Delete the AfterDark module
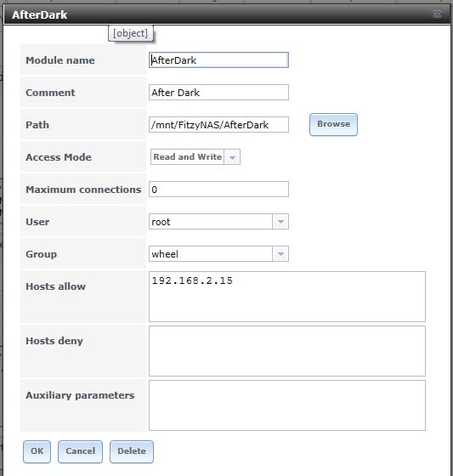Viewport: 453px width, 476px height. 132,451
